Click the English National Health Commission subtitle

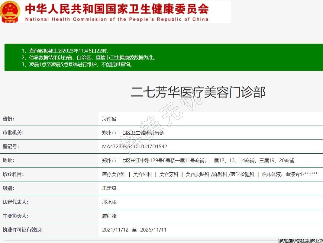(117, 19)
